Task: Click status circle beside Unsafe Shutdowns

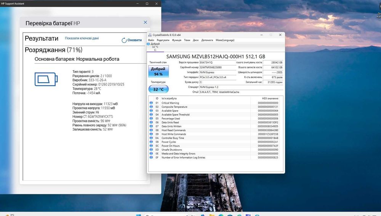Action: click(x=151, y=150)
